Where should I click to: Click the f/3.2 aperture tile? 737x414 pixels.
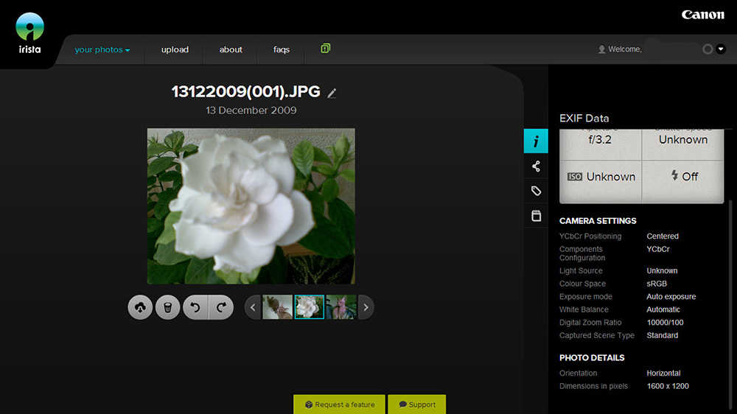[x=600, y=144]
